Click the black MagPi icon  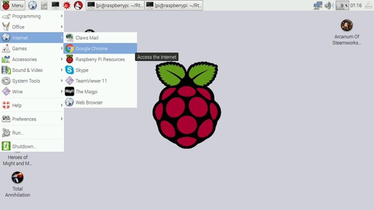coord(70,92)
